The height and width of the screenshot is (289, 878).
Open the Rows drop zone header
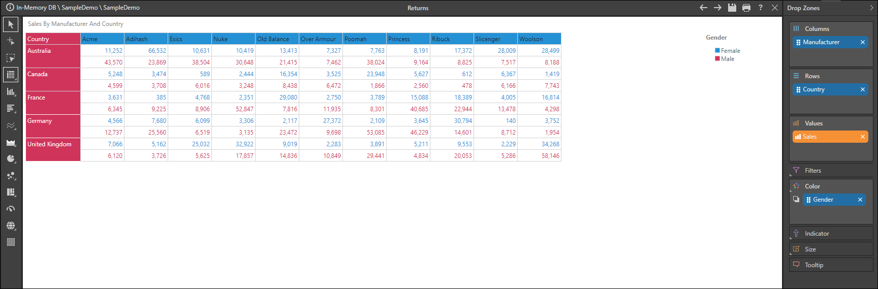coord(831,76)
